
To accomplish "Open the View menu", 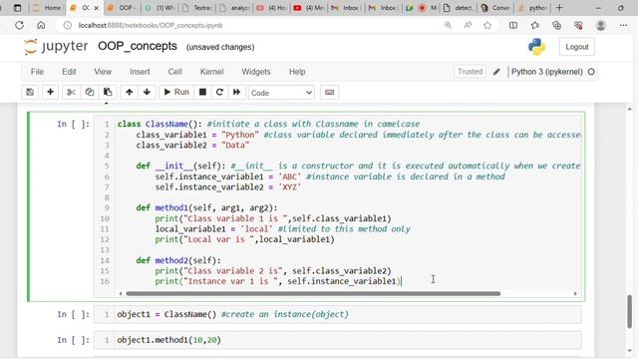I will (103, 72).
